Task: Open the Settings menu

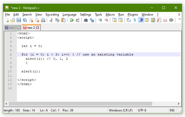Action: click(x=86, y=15)
